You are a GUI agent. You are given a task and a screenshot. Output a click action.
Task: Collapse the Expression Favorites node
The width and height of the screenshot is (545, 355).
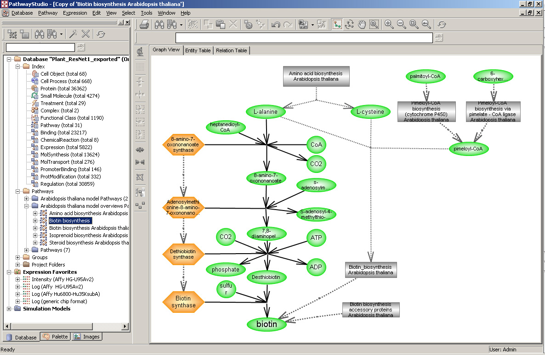[9, 272]
